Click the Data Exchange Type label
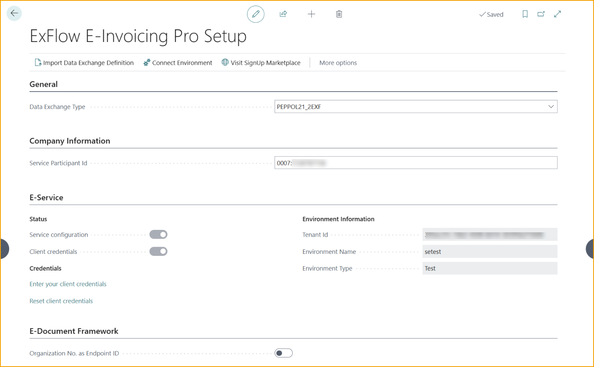Screen dimensions: 594x367 [58, 107]
